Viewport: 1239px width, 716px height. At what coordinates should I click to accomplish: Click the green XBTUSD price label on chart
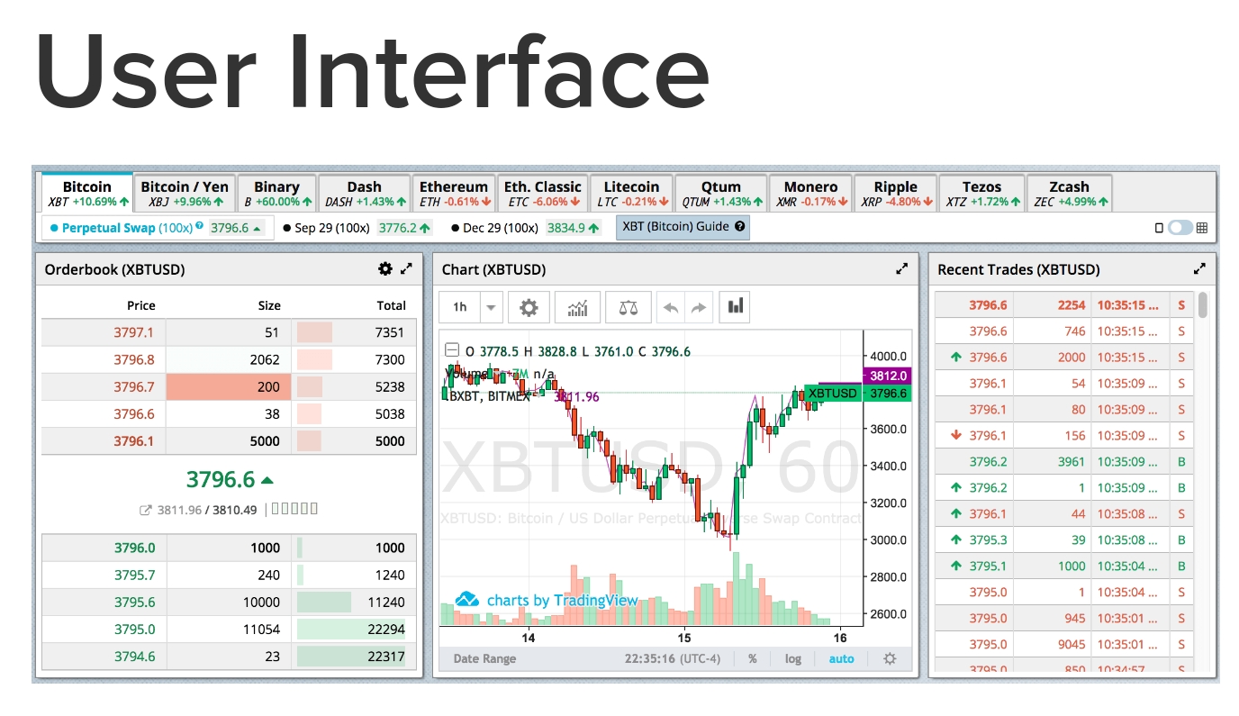pos(832,393)
